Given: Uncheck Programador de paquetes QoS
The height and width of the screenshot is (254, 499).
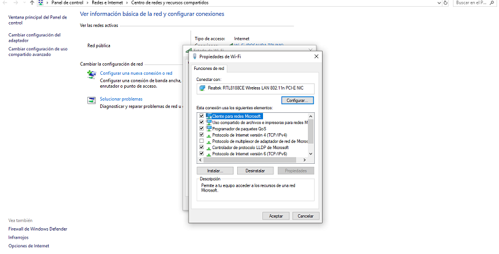Looking at the screenshot, I should coord(202,128).
